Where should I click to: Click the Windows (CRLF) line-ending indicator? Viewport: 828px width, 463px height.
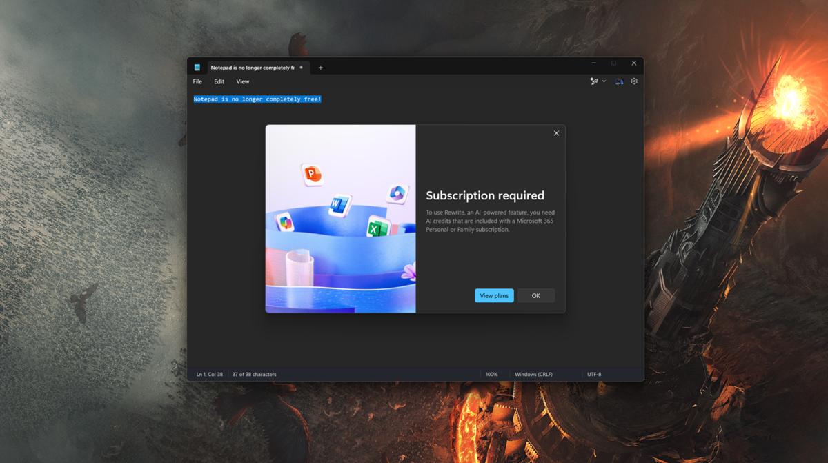tap(533, 373)
